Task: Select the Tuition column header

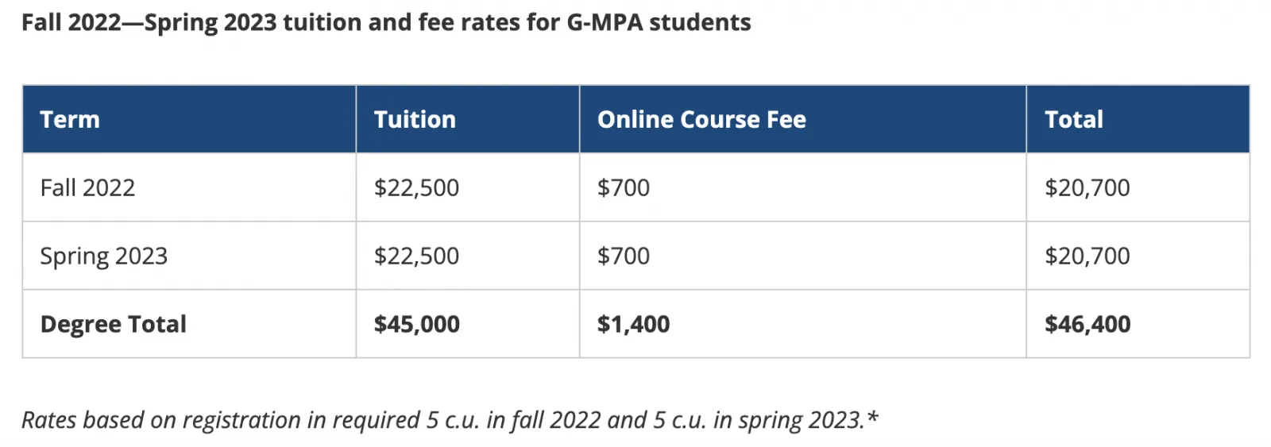Action: (415, 120)
